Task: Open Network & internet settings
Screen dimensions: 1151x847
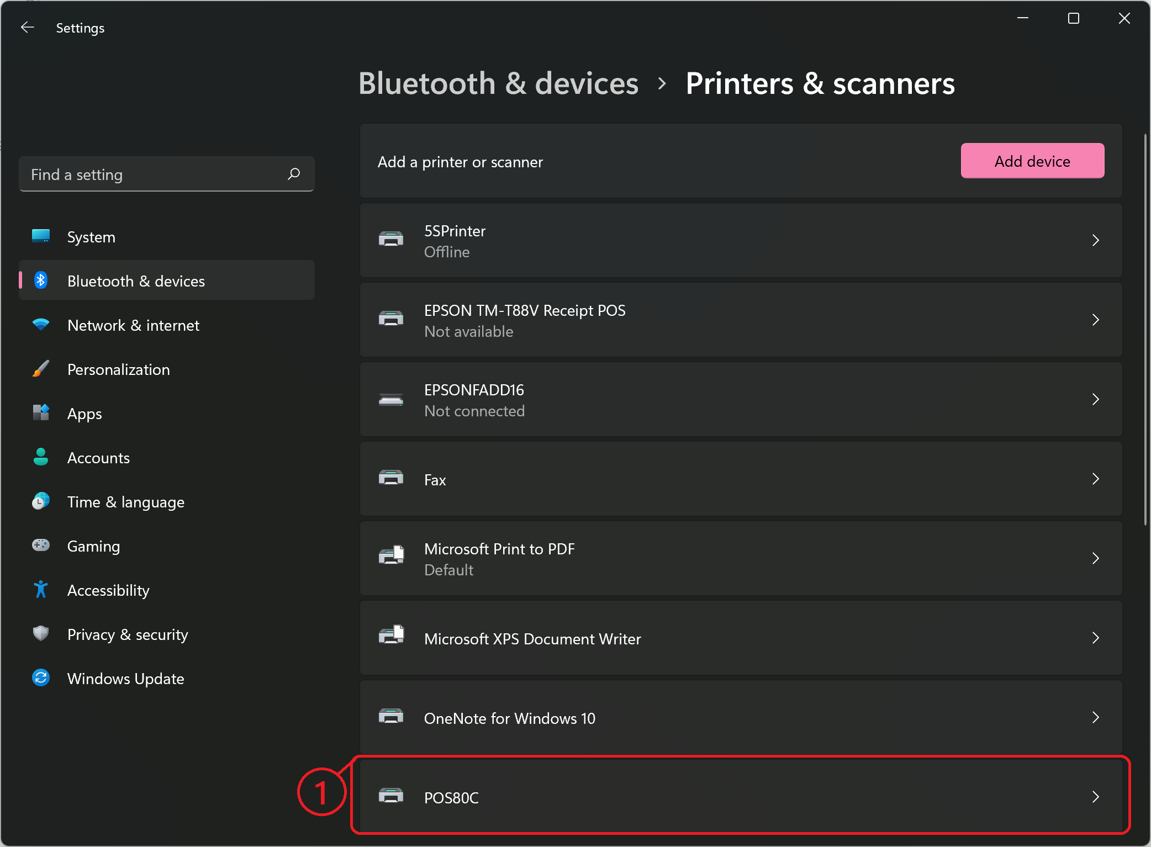Action: point(133,324)
